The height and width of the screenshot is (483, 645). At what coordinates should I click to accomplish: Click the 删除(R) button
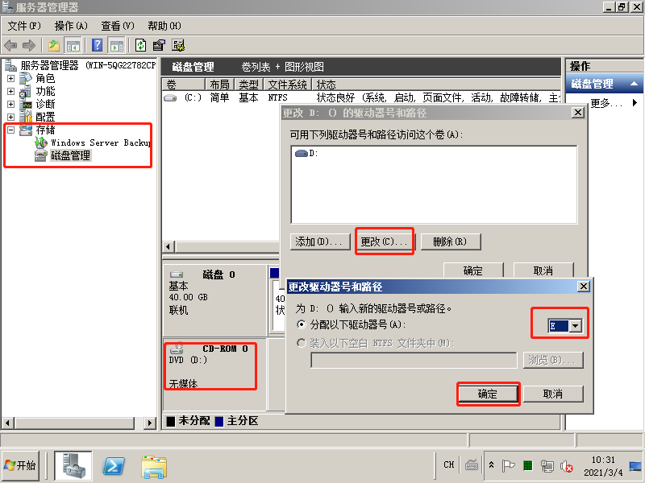coord(451,242)
